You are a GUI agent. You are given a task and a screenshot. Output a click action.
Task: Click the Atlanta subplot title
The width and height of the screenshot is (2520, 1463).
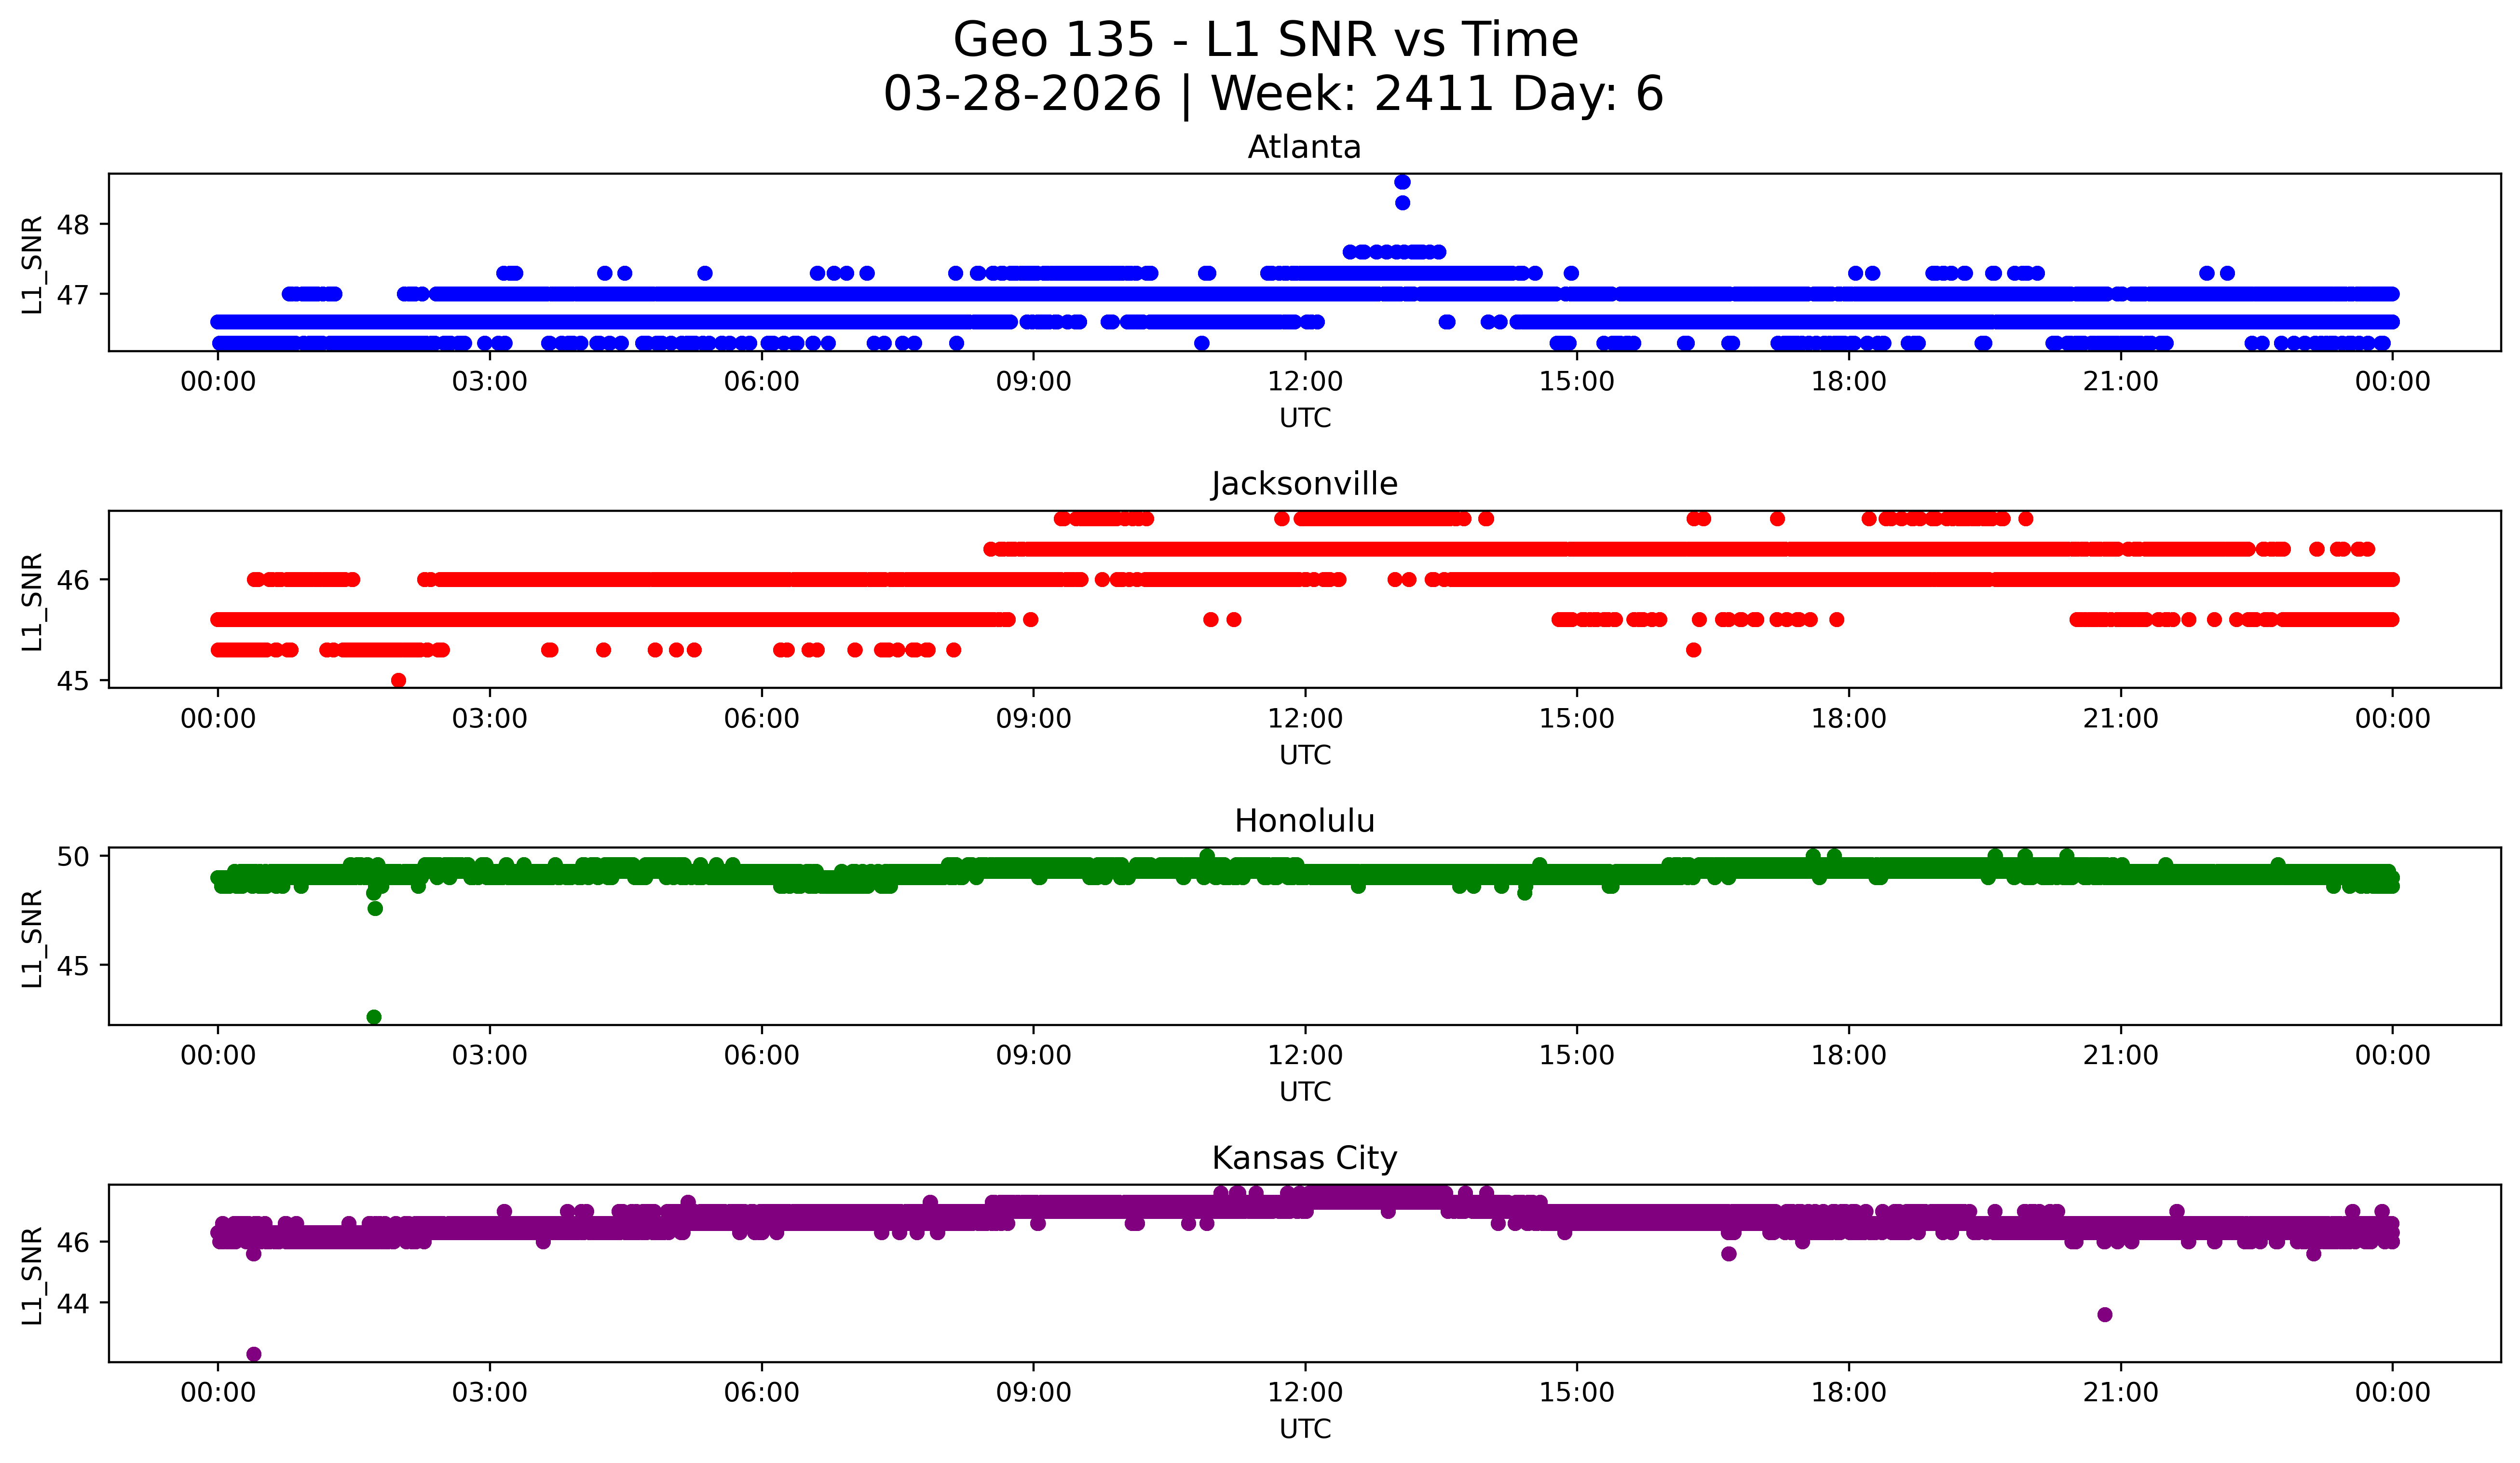point(1304,147)
